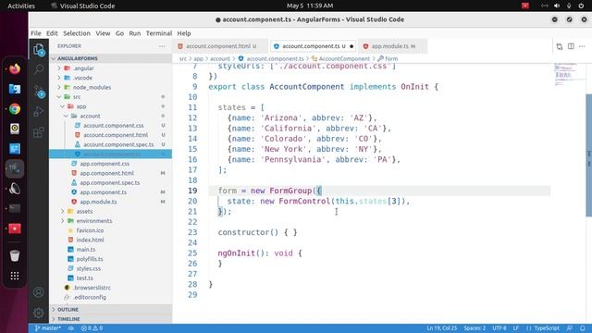Open styles.css file
The height and width of the screenshot is (333, 592).
tap(89, 268)
